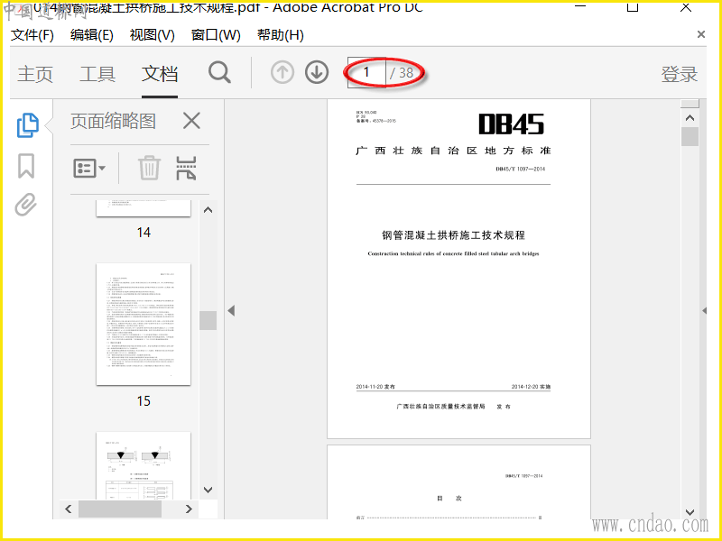Open the bookmarks sidebar icon
The width and height of the screenshot is (722, 541).
point(26,166)
